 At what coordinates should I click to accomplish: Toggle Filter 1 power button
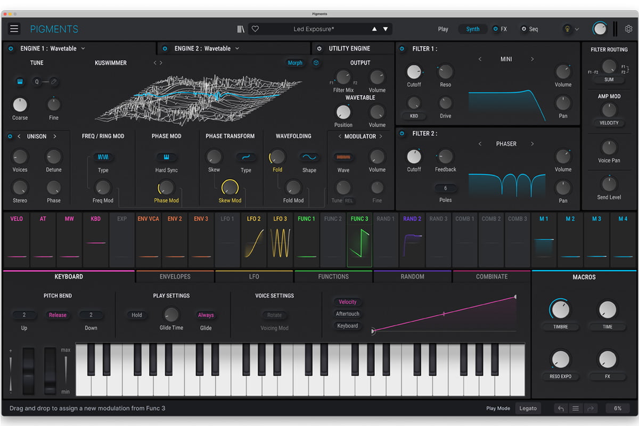(402, 48)
